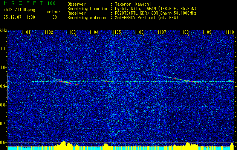The width and height of the screenshot is (237, 150).
Task: Click the version number 1.0.0
Action: click(x=51, y=3)
